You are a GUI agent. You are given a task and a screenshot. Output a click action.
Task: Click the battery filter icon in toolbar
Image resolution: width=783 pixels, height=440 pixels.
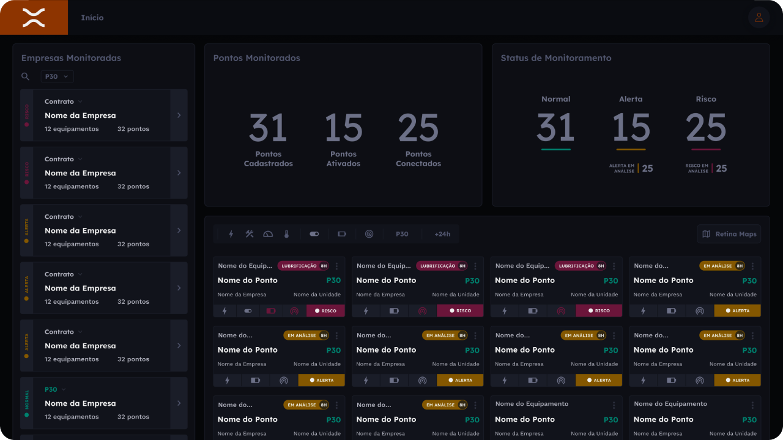point(342,234)
